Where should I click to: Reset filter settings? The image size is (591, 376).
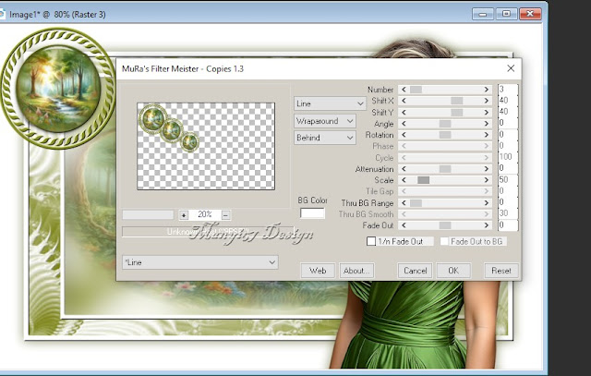click(501, 271)
